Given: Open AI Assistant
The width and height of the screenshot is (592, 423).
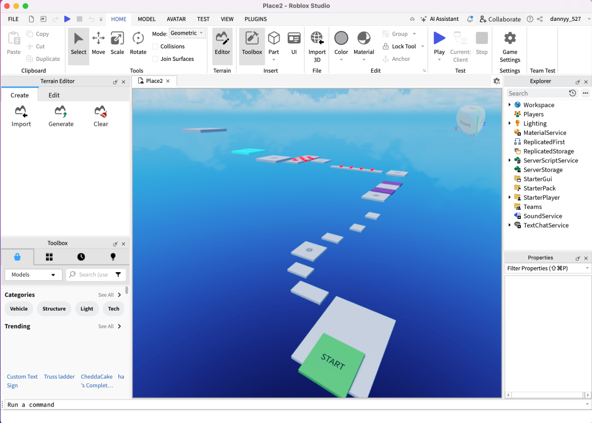Looking at the screenshot, I should (440, 19).
